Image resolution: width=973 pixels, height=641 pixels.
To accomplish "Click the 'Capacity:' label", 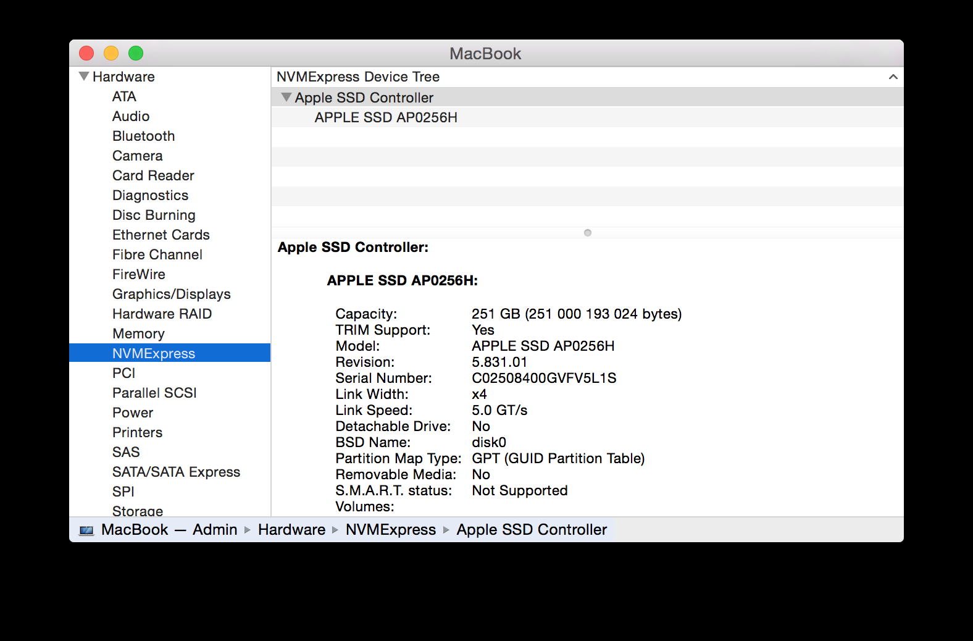I will 366,314.
